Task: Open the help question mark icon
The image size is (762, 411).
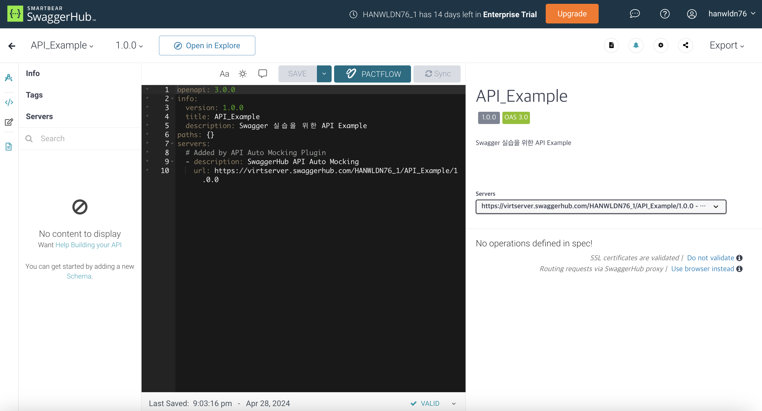Action: coord(664,14)
